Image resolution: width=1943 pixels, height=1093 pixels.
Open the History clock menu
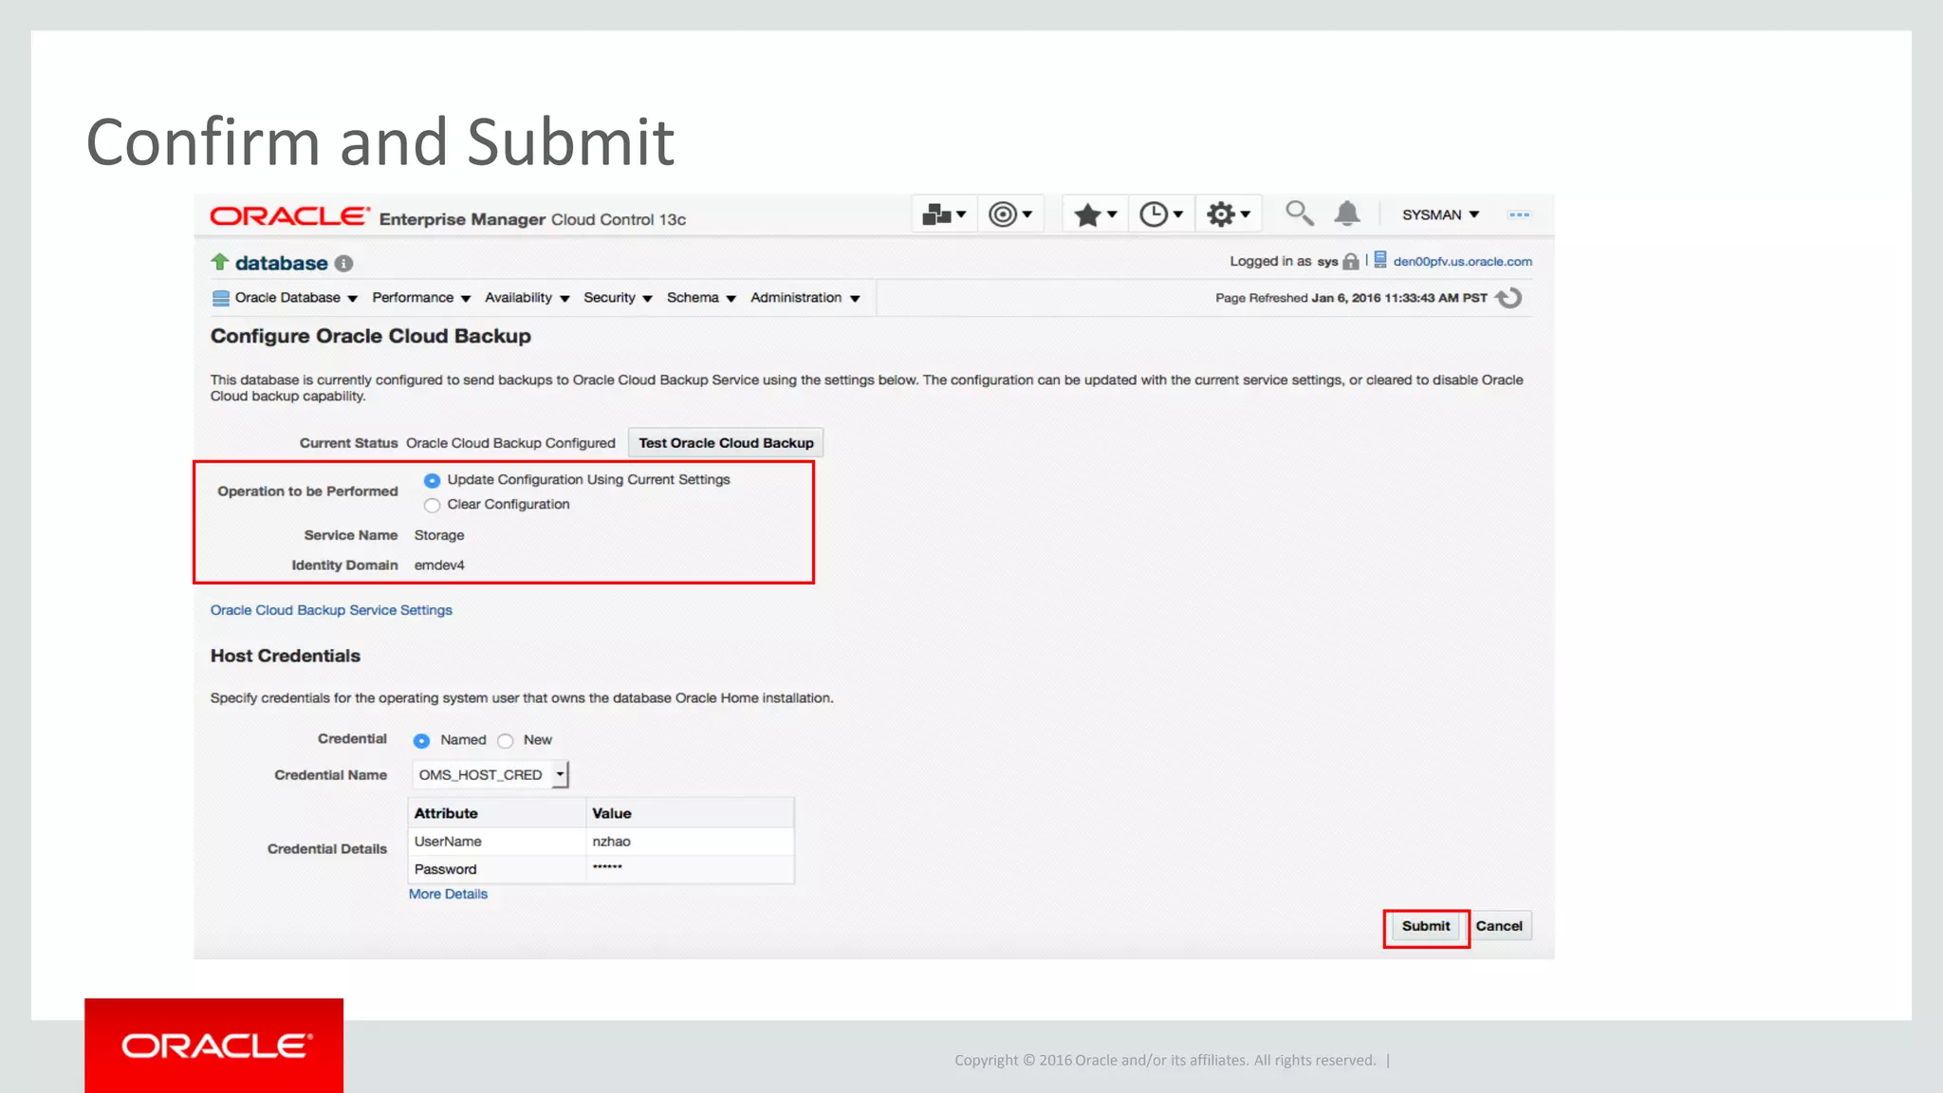point(1161,215)
